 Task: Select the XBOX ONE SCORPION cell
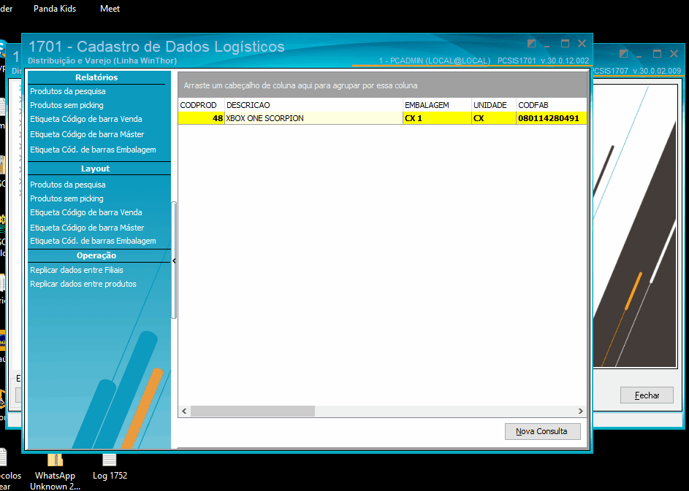[x=313, y=118]
